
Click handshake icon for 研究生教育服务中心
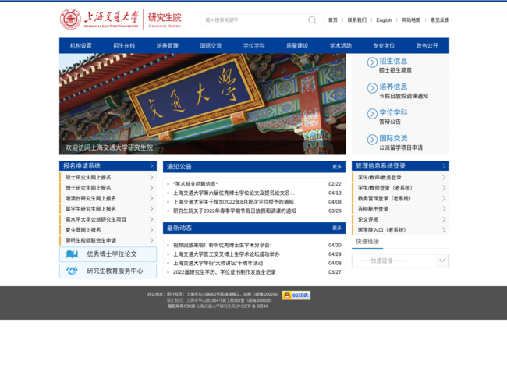click(72, 271)
